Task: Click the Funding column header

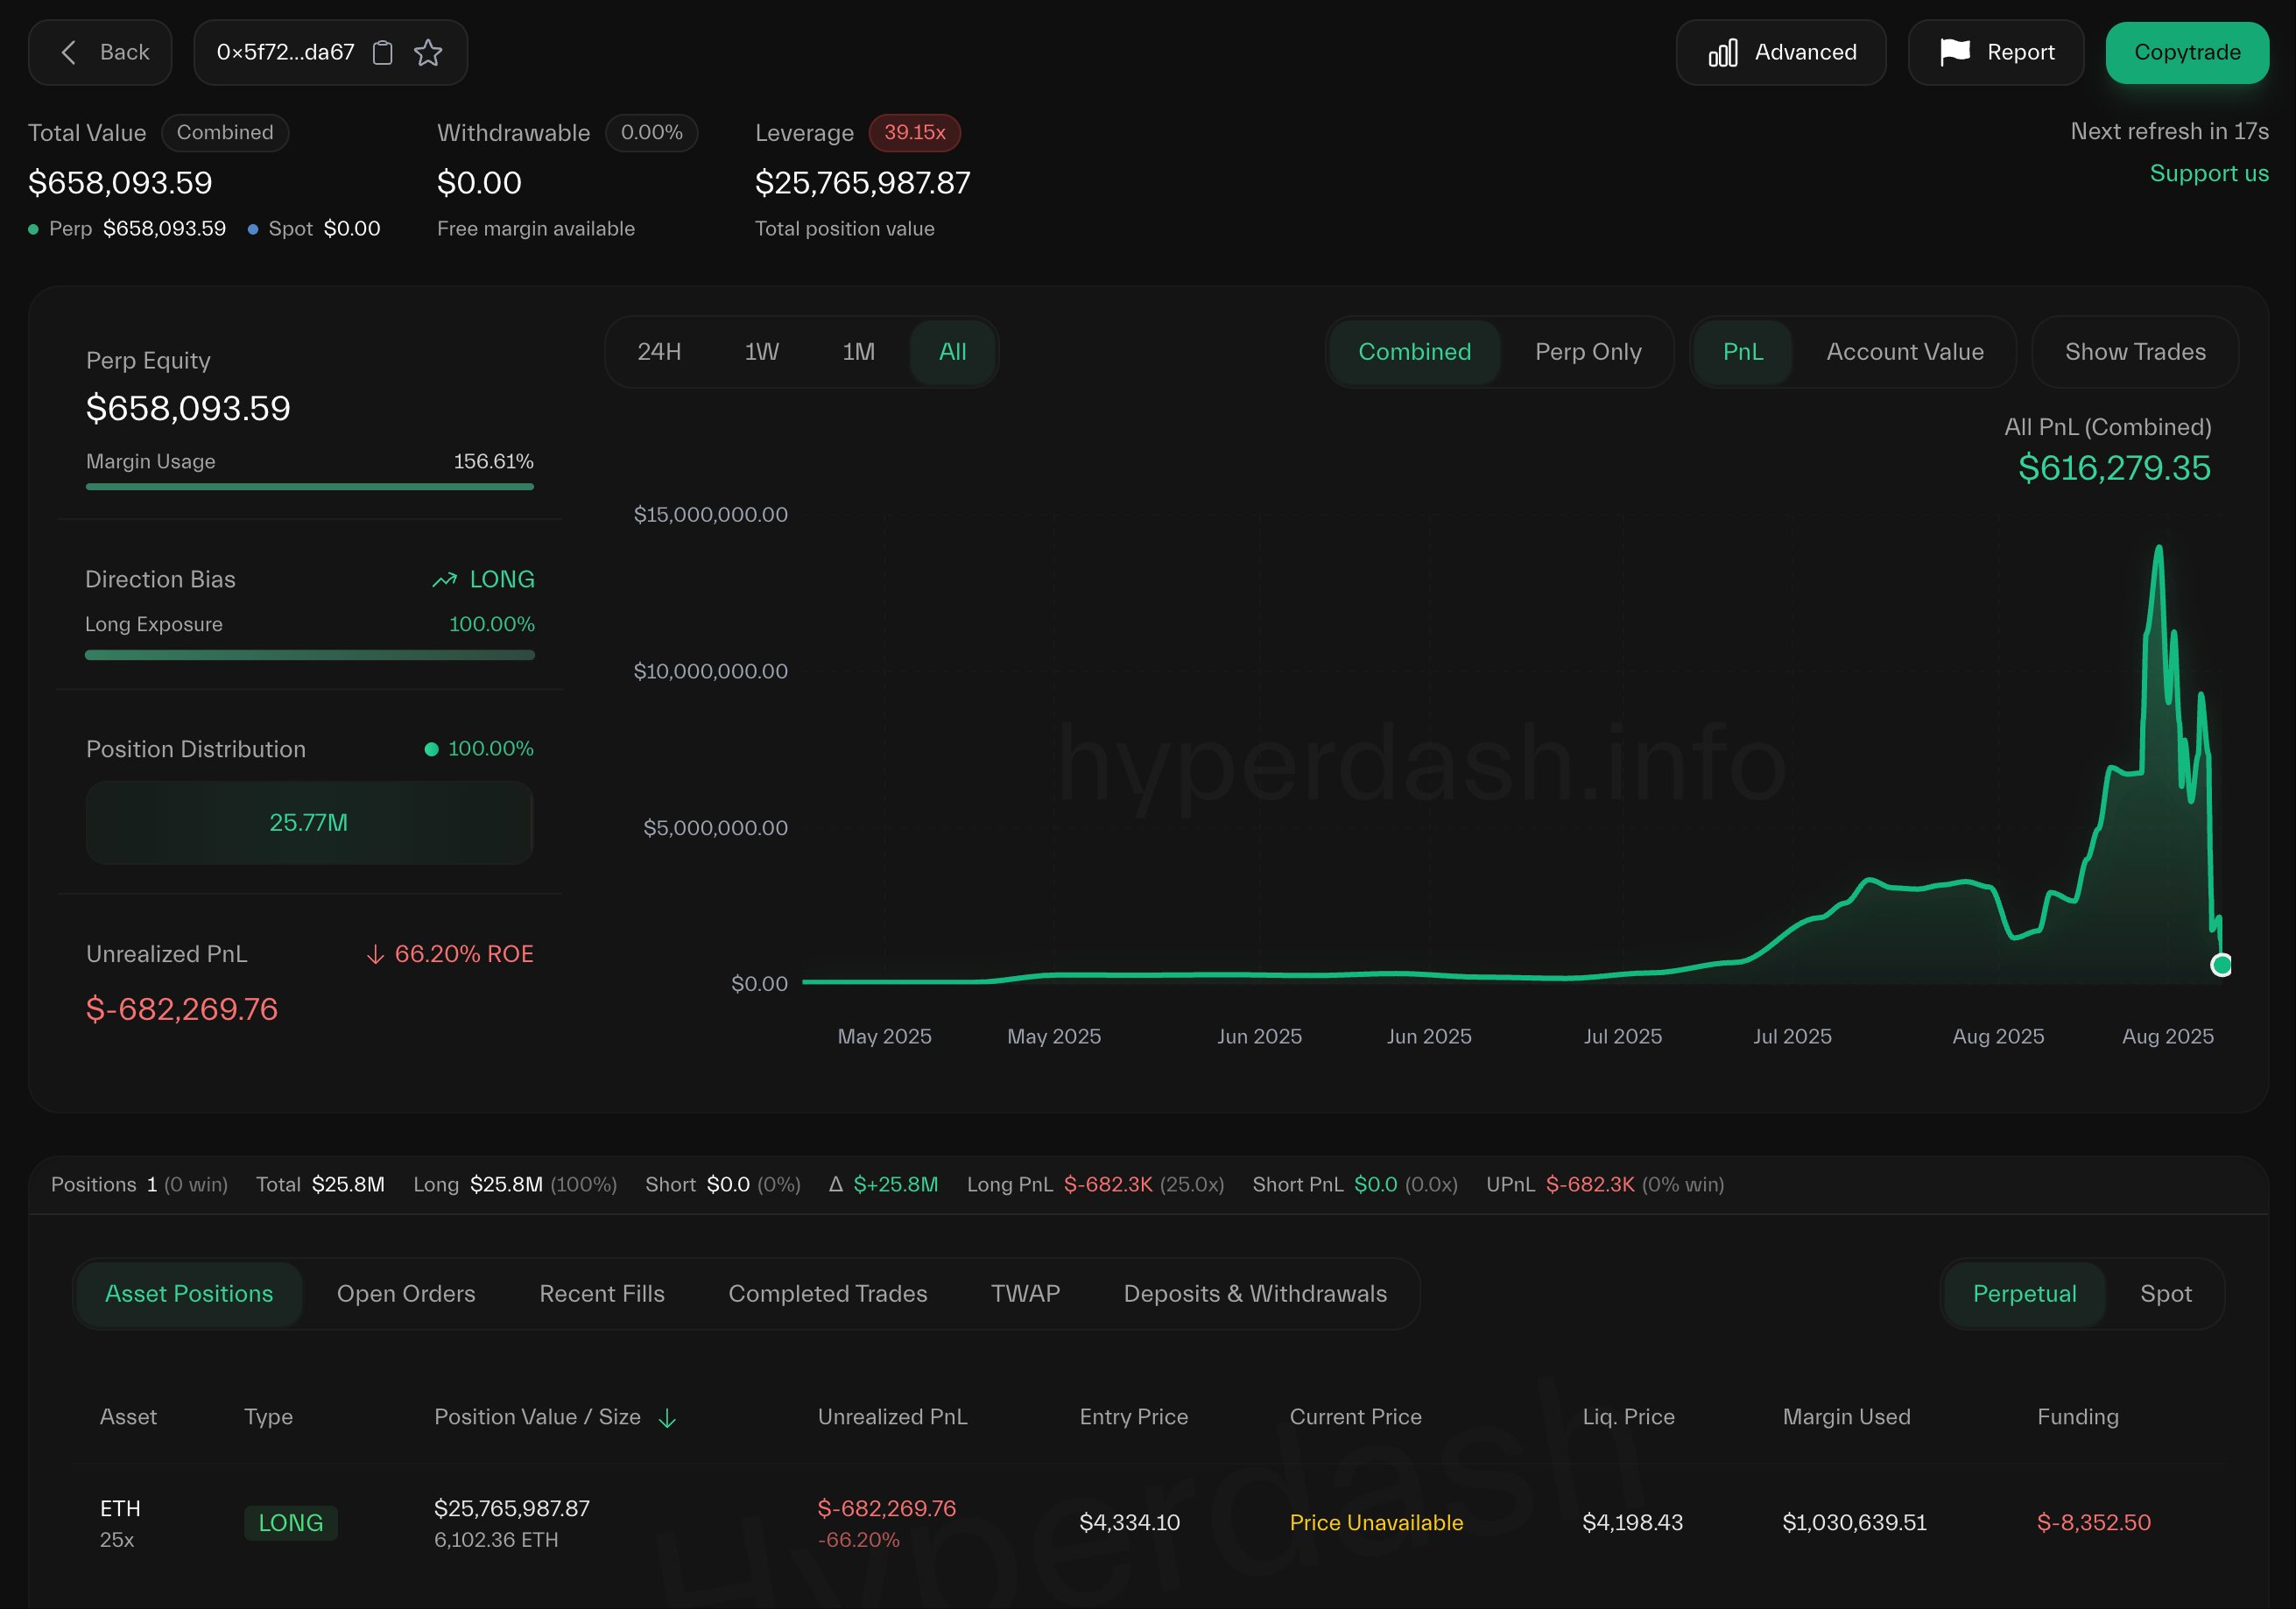Action: point(2077,1417)
